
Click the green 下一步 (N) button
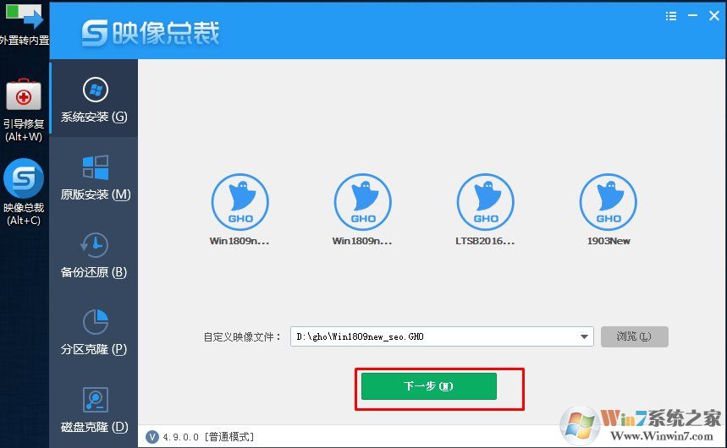[428, 386]
